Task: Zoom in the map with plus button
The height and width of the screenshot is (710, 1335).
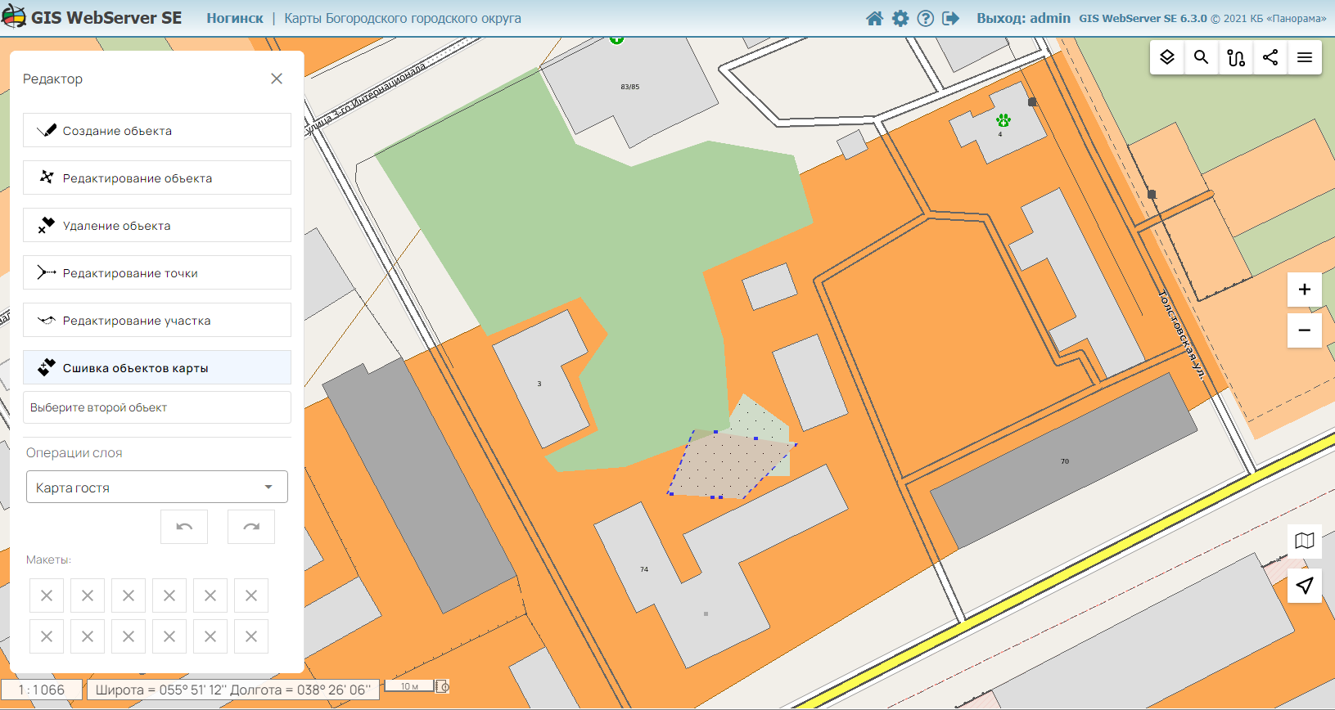Action: tap(1305, 290)
